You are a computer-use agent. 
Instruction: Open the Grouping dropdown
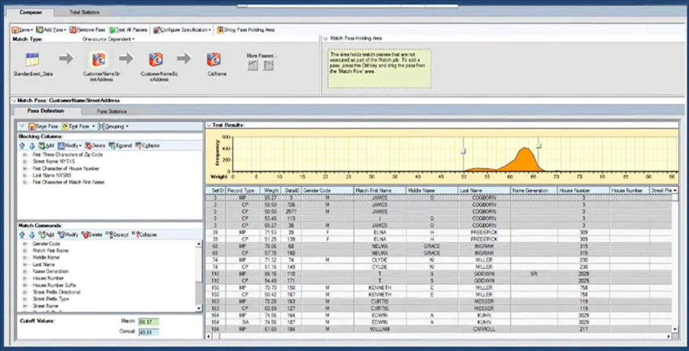click(113, 126)
